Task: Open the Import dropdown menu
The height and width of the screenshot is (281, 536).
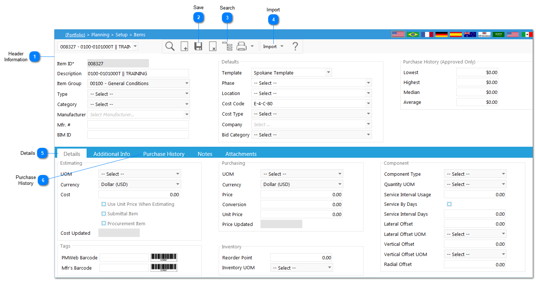Action: pos(273,47)
